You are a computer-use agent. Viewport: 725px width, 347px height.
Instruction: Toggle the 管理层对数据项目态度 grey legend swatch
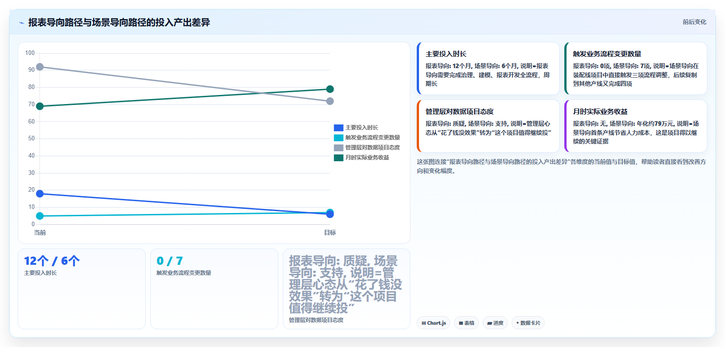tap(339, 148)
